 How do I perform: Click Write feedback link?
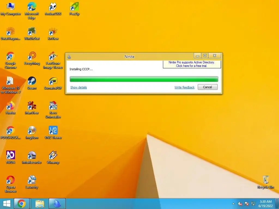click(184, 87)
